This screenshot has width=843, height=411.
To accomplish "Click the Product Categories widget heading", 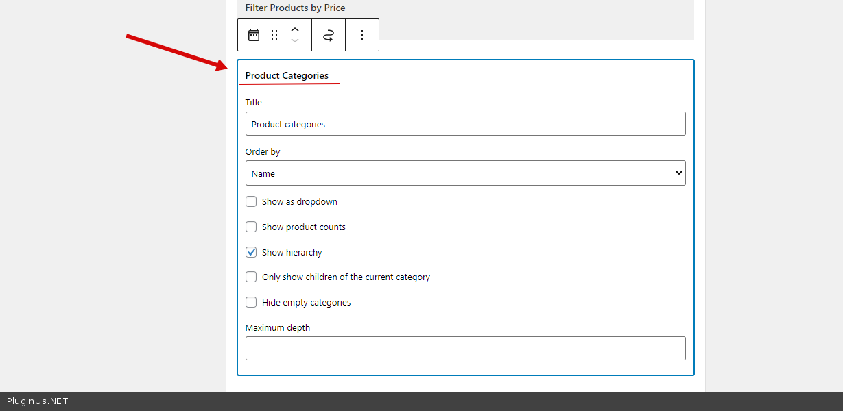I will click(287, 75).
